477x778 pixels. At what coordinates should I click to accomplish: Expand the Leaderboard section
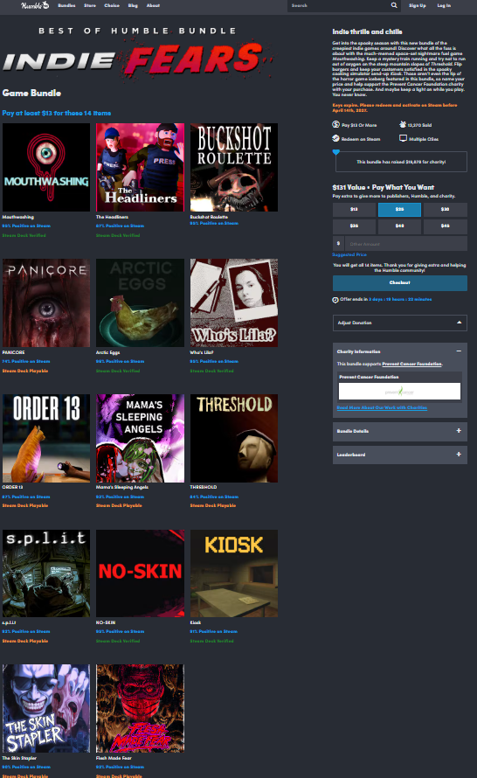(x=399, y=455)
